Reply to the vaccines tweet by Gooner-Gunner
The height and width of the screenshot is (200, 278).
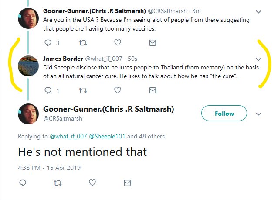[x=48, y=43]
